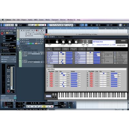129x129 pixels.
Task: Open the Touch automation mode dropdown
Action: (22, 25)
